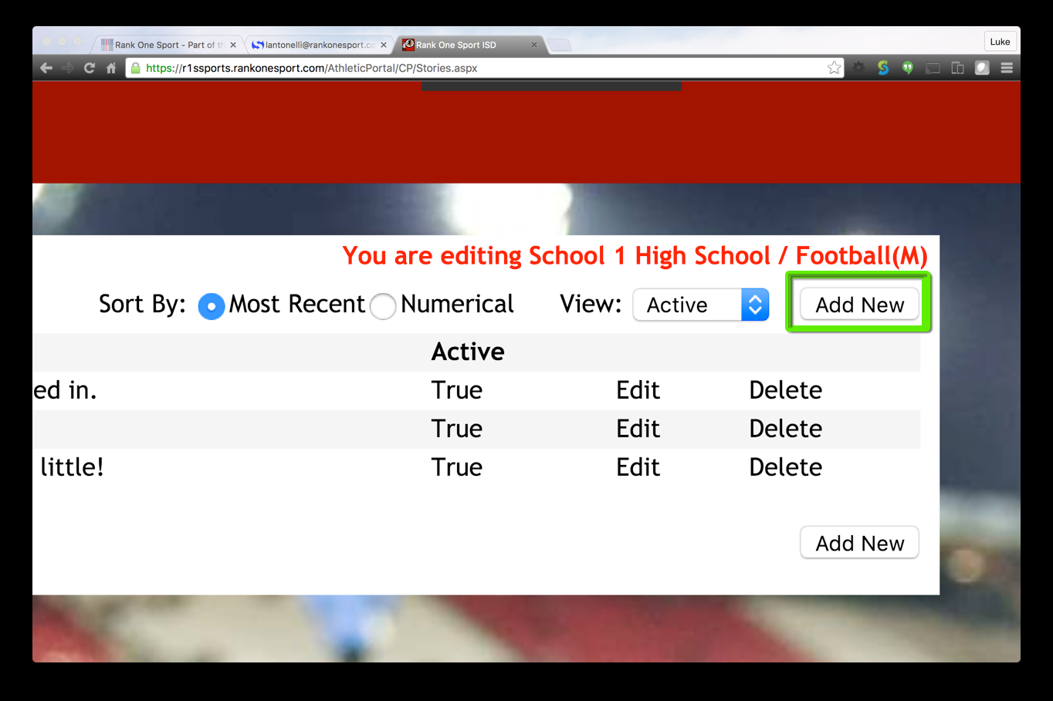Image resolution: width=1053 pixels, height=701 pixels.
Task: Click Edit for the 'ed in.' story
Action: (x=638, y=390)
